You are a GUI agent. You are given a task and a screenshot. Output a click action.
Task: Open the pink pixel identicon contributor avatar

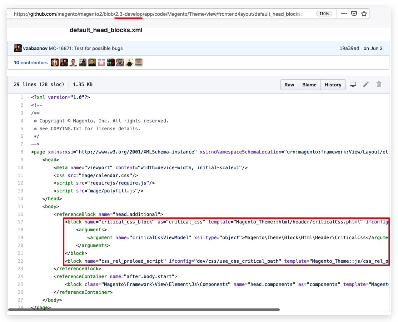click(101, 62)
